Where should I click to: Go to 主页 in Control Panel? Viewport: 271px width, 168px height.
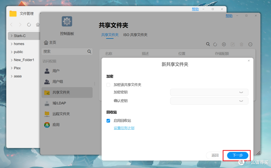pyautogui.click(x=50, y=42)
